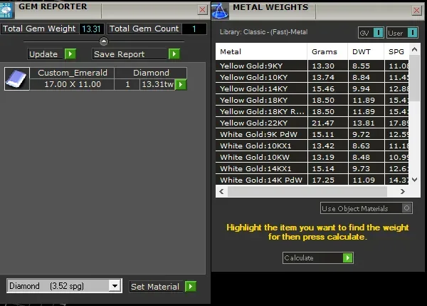Click the metal table scroll down arrow
The image size is (427, 306).
(414, 180)
